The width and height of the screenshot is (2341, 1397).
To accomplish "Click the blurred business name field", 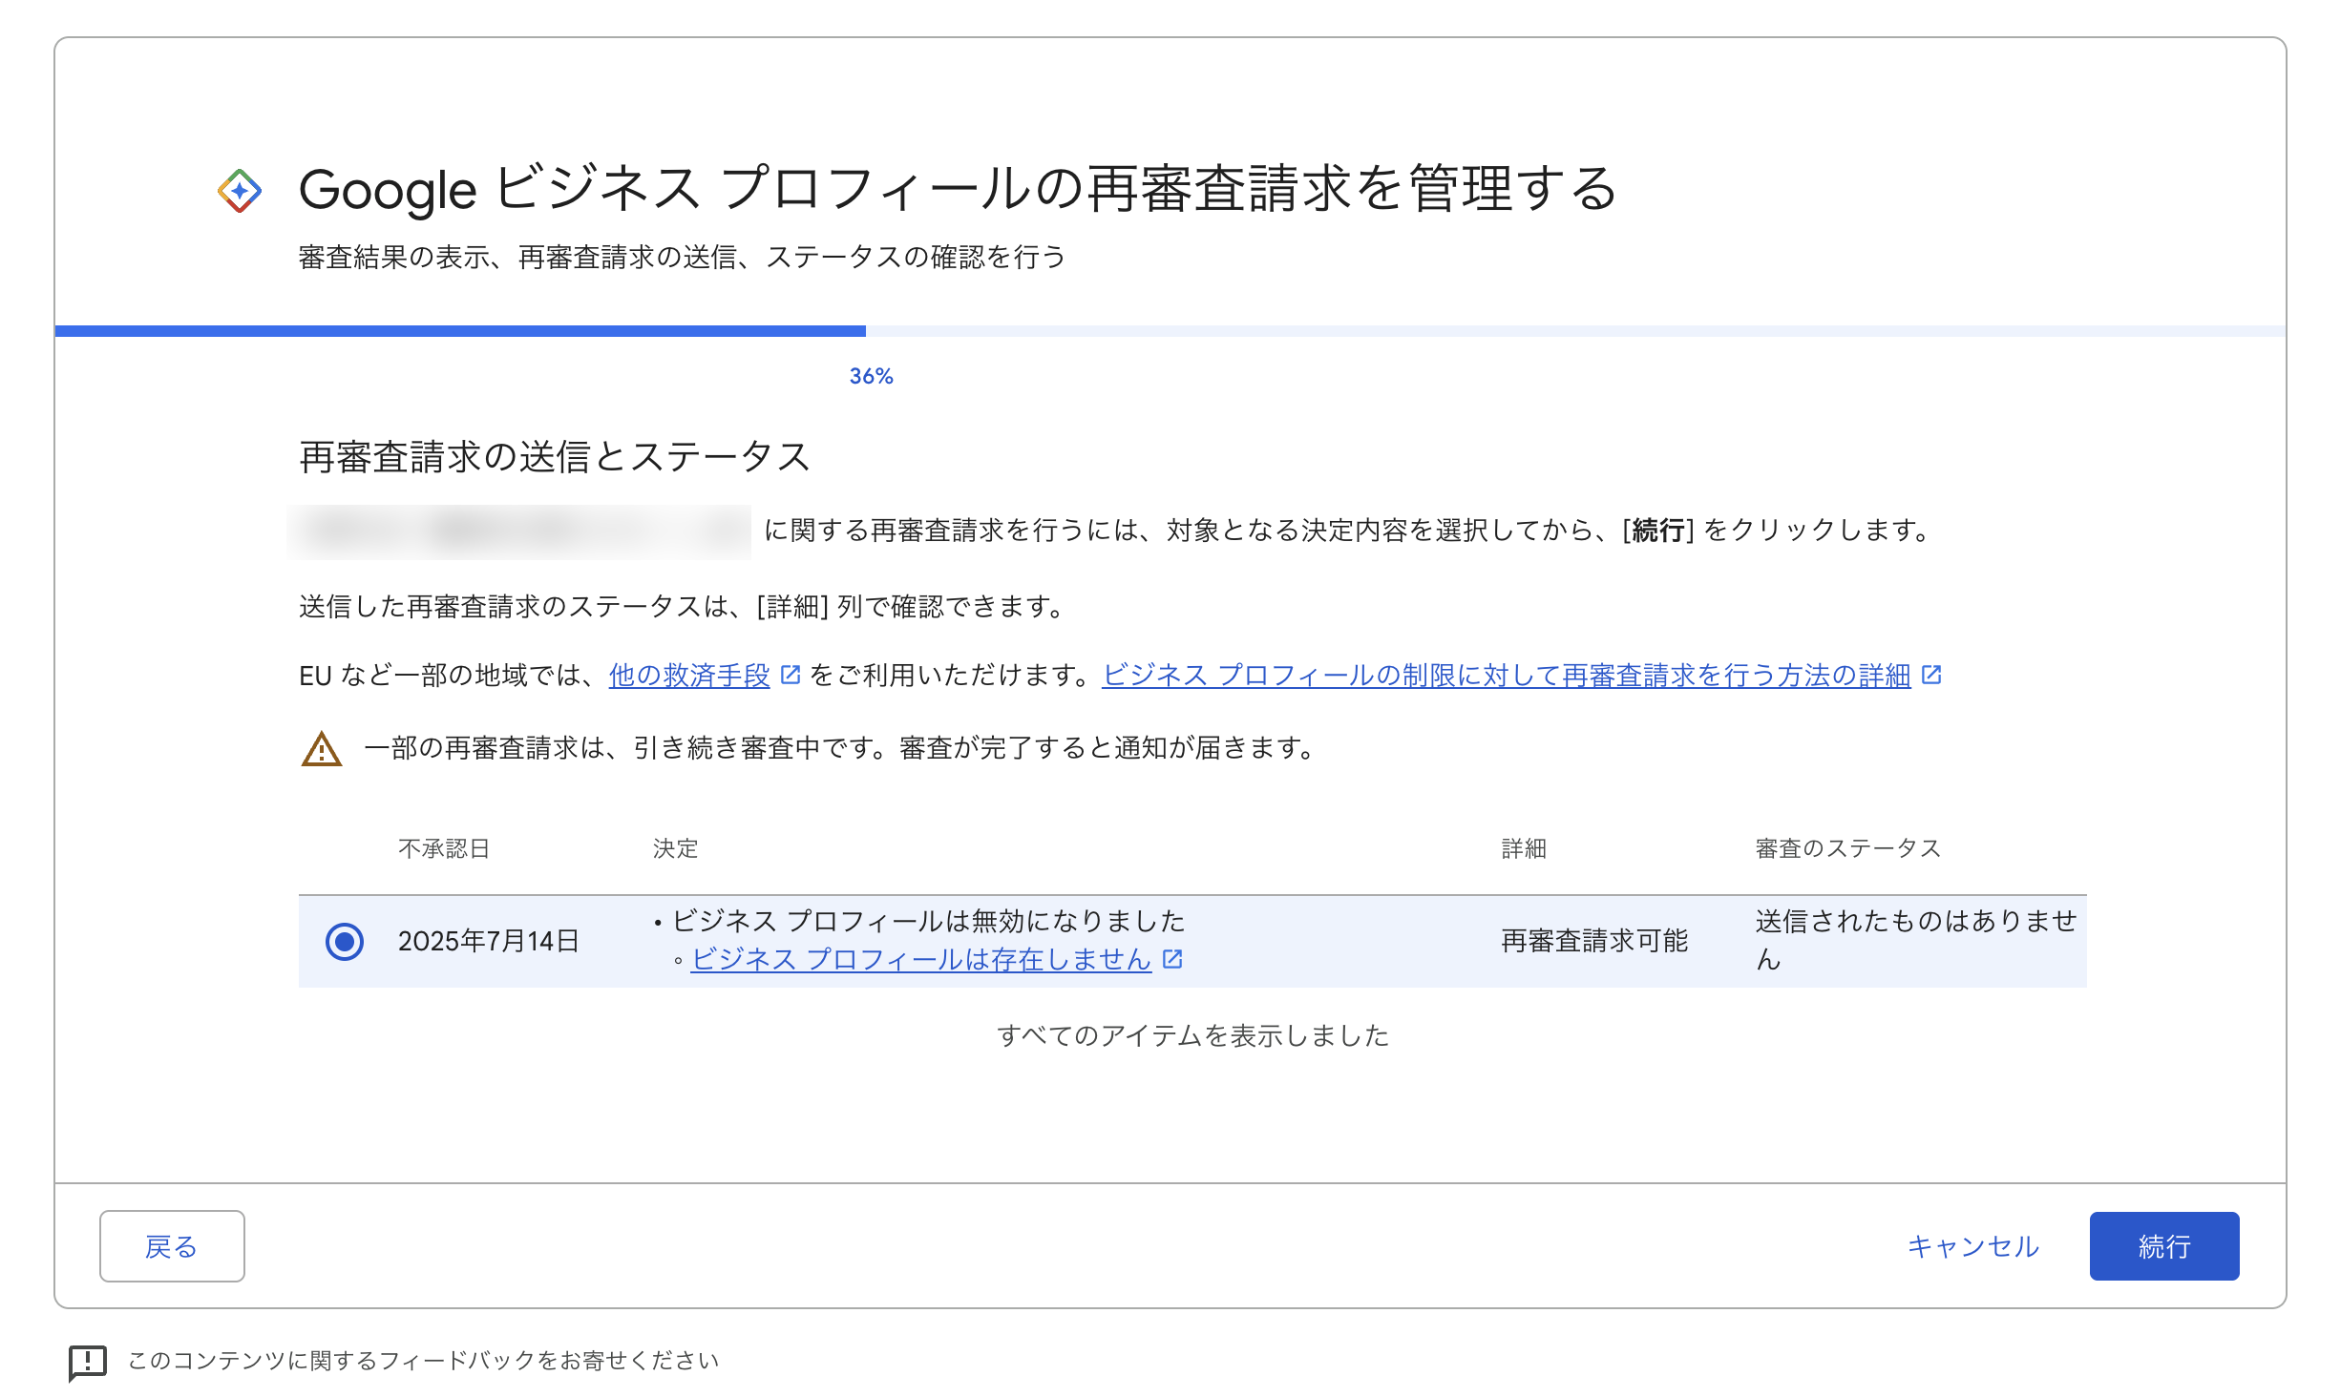I will (x=519, y=531).
